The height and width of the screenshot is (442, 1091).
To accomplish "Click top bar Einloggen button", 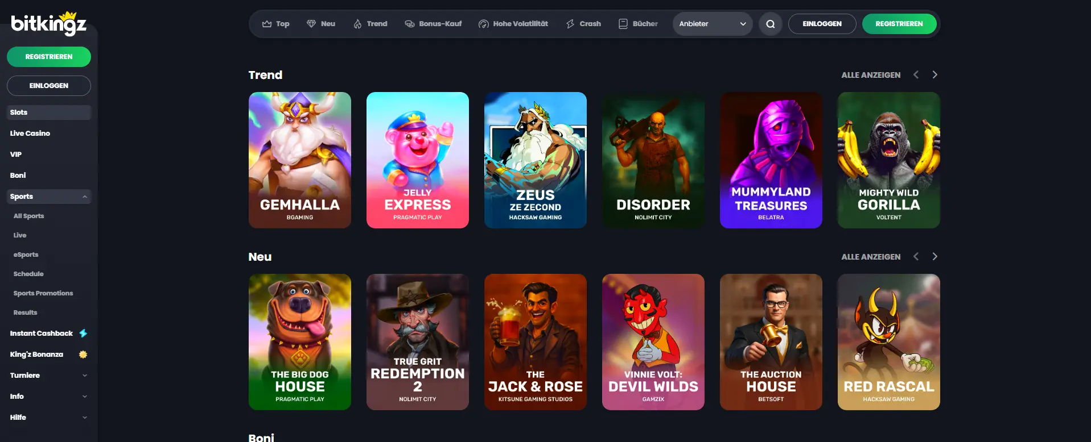I will point(822,24).
